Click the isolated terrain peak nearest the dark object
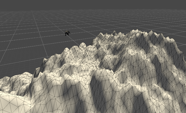 [x=83, y=45]
